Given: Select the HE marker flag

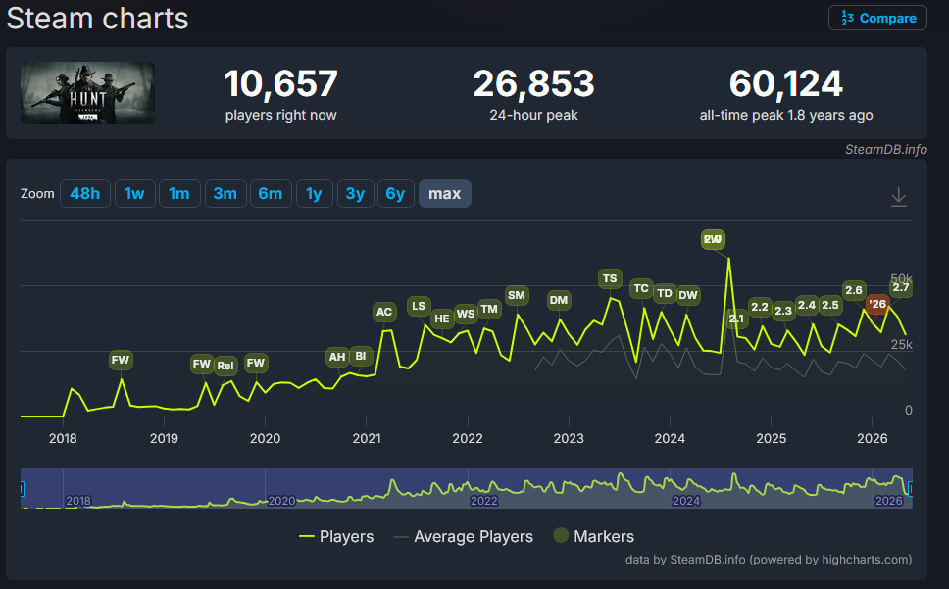Looking at the screenshot, I should (x=442, y=319).
